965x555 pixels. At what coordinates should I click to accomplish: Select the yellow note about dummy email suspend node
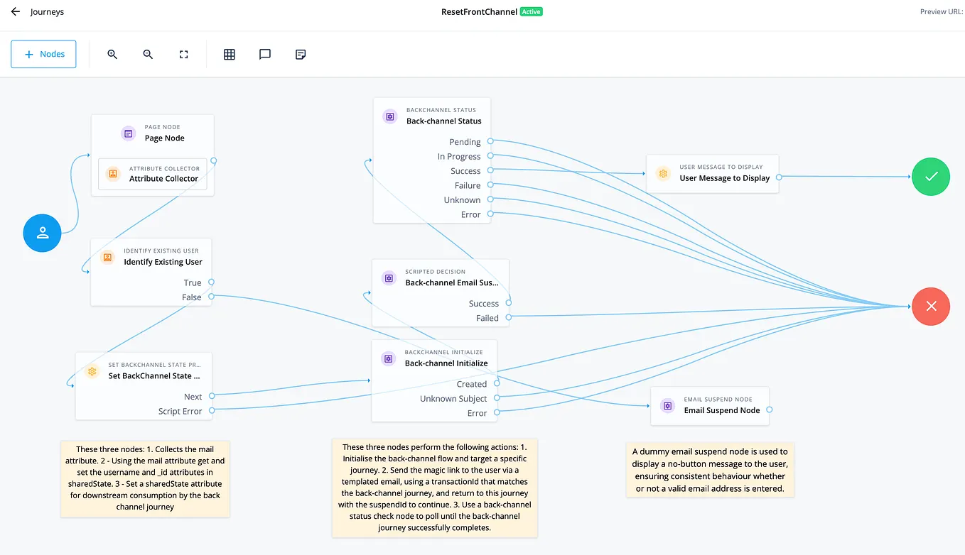click(710, 470)
